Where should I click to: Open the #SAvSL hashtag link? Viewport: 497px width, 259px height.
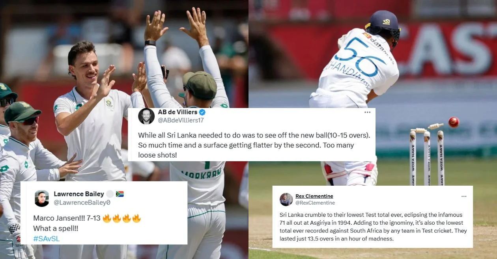(47, 239)
